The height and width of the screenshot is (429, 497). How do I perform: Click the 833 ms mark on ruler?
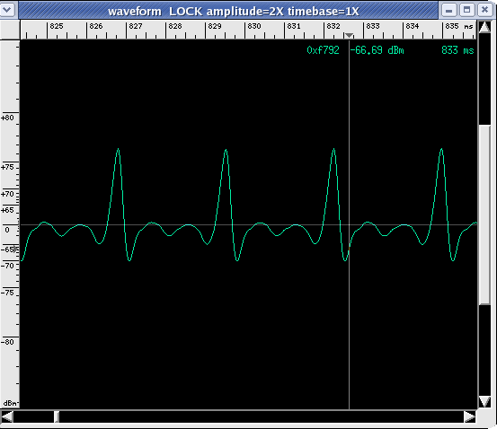[x=373, y=26]
